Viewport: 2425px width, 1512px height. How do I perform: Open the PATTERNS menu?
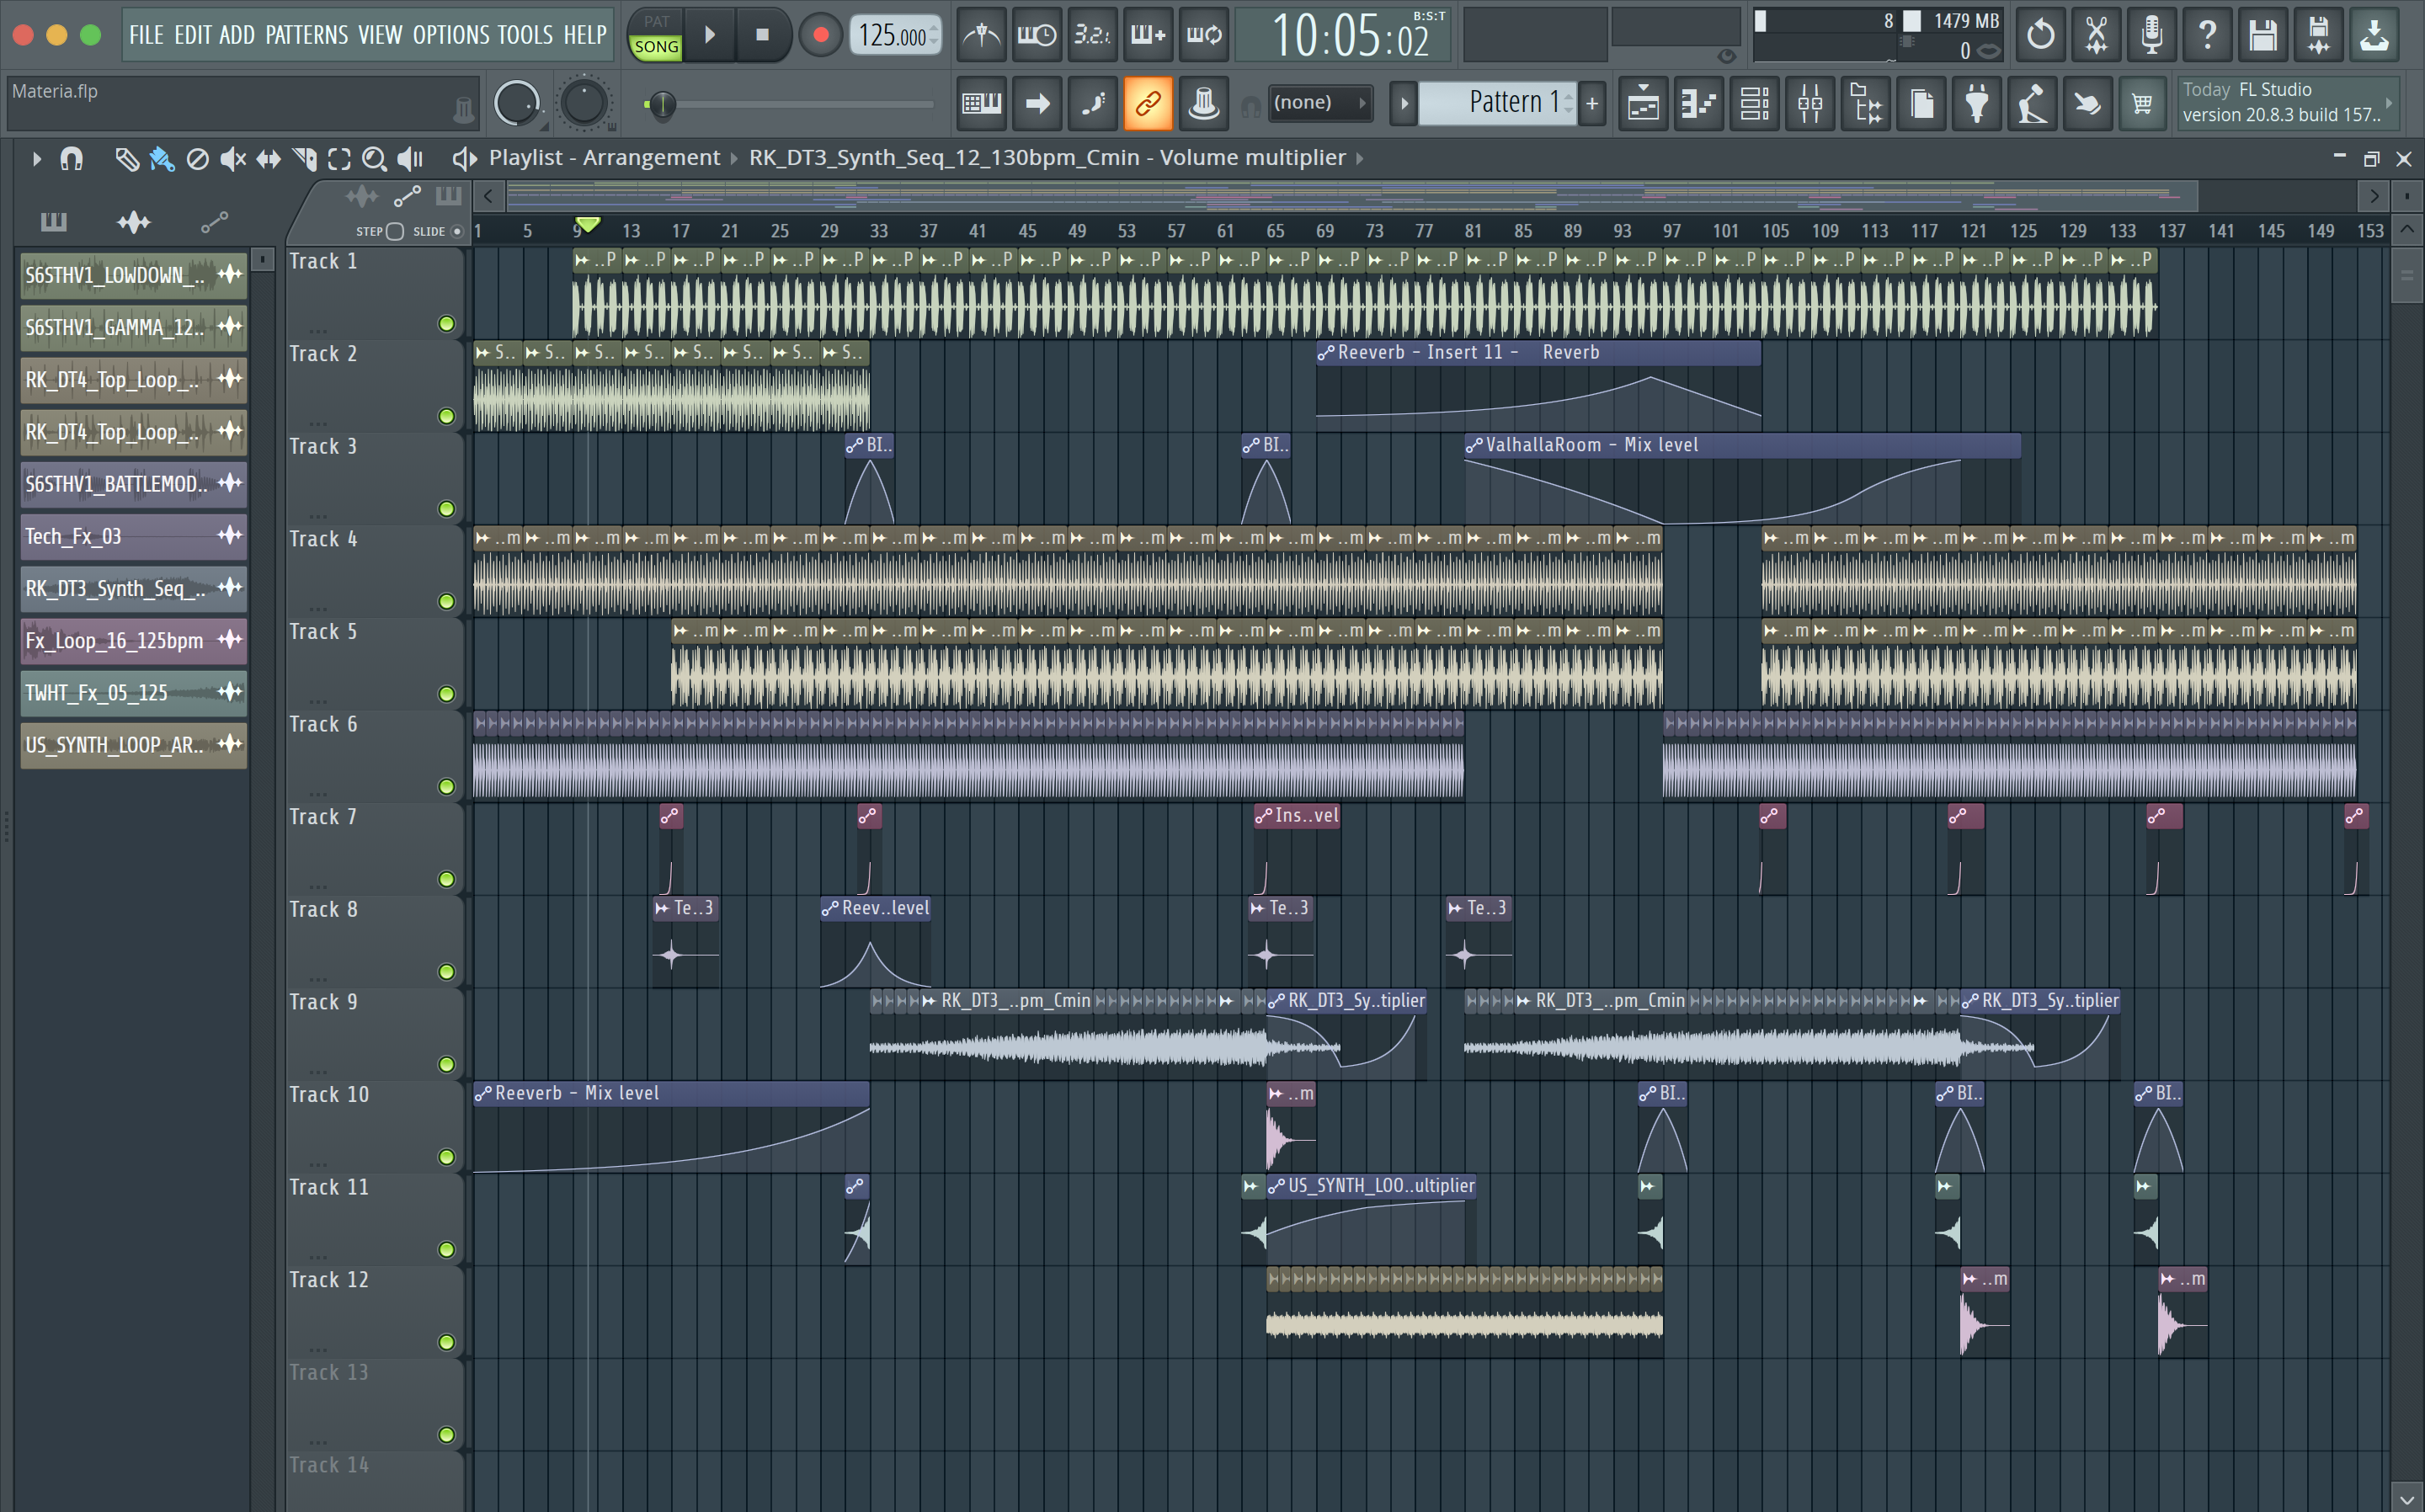307,35
